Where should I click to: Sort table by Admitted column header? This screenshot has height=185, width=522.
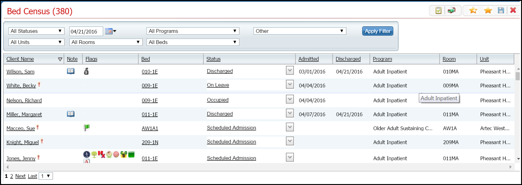point(308,59)
